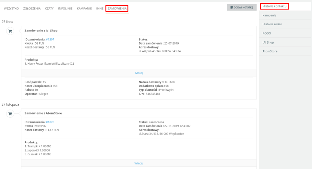Open the ZGŁOSZENIA tab
Screen dimensions: 312x169
(32, 8)
